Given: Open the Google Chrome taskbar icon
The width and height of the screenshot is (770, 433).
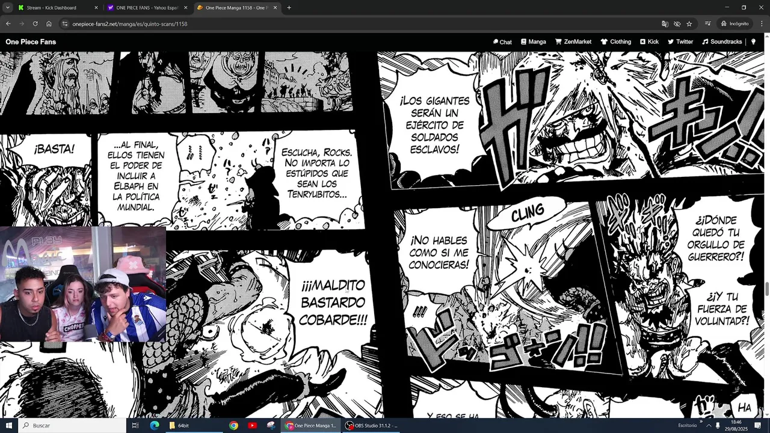Looking at the screenshot, I should [x=233, y=425].
